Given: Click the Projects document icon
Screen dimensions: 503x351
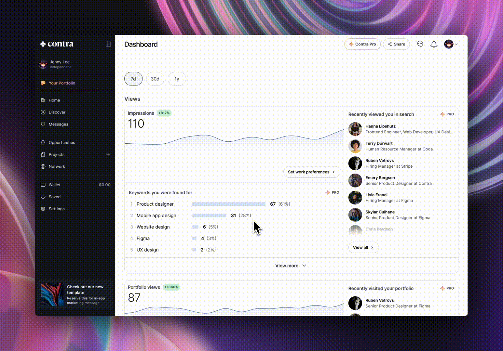Looking at the screenshot, I should click(43, 155).
